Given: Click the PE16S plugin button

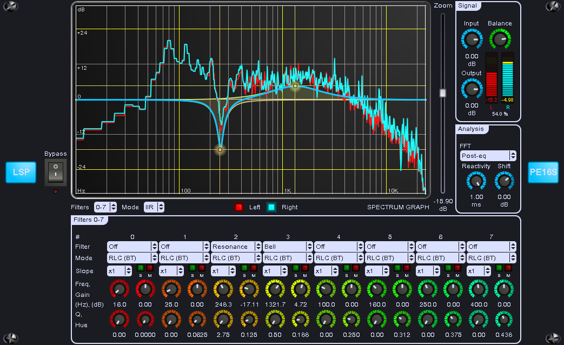Looking at the screenshot, I should [542, 172].
